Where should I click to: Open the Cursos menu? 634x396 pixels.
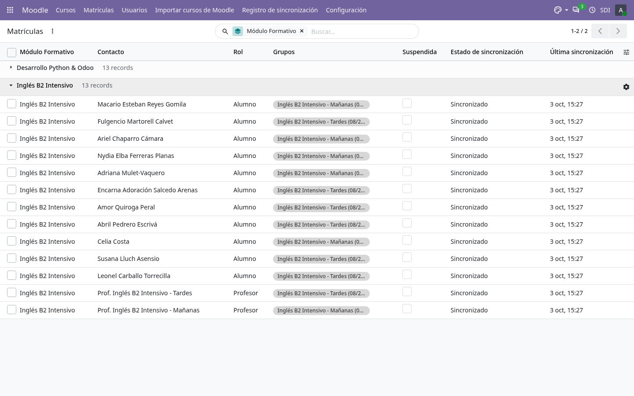(x=66, y=10)
